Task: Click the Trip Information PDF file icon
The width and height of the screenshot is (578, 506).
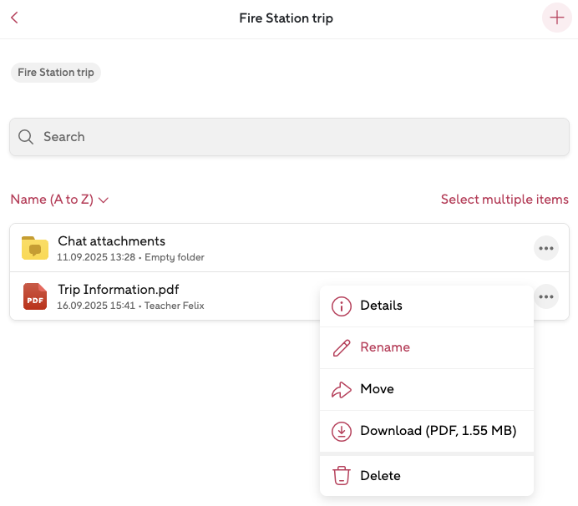Action: [x=35, y=296]
